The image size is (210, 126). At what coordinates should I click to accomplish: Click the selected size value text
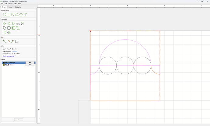(x=16, y=54)
